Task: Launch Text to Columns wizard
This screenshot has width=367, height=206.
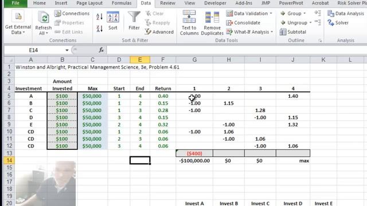Action: tap(189, 23)
